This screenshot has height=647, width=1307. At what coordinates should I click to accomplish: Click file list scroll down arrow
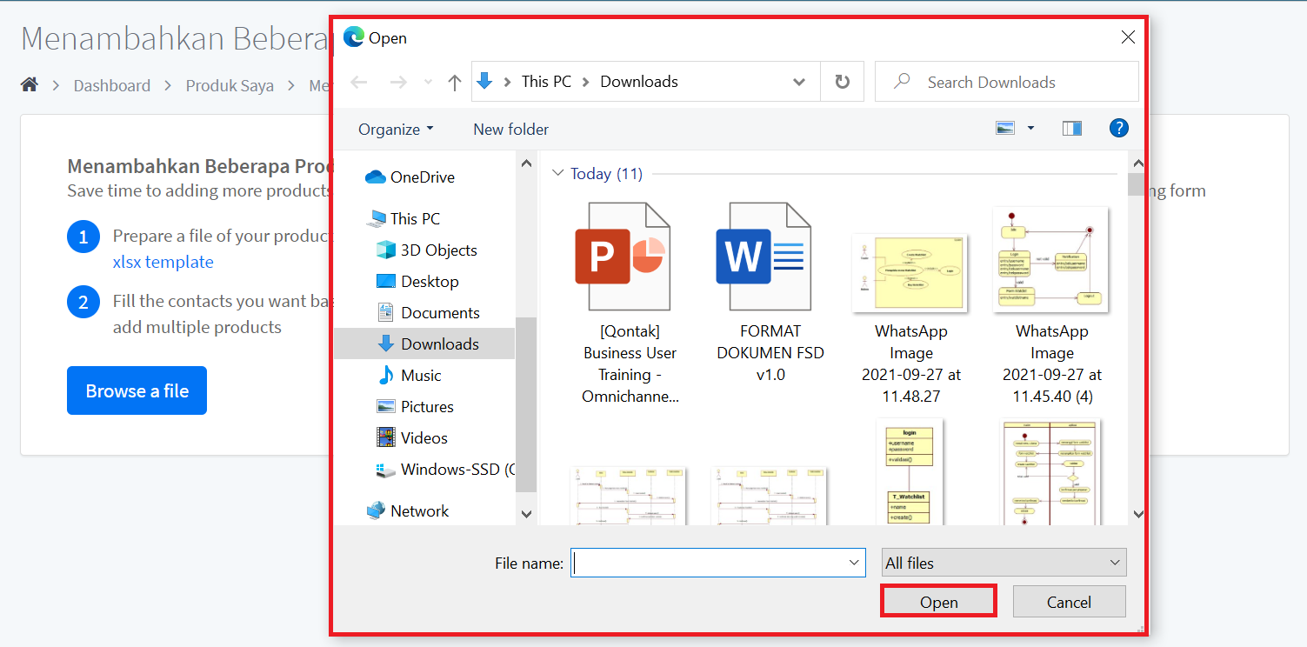1138,514
